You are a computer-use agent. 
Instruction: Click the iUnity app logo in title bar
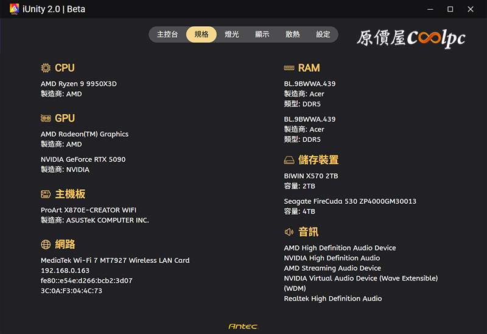click(15, 9)
